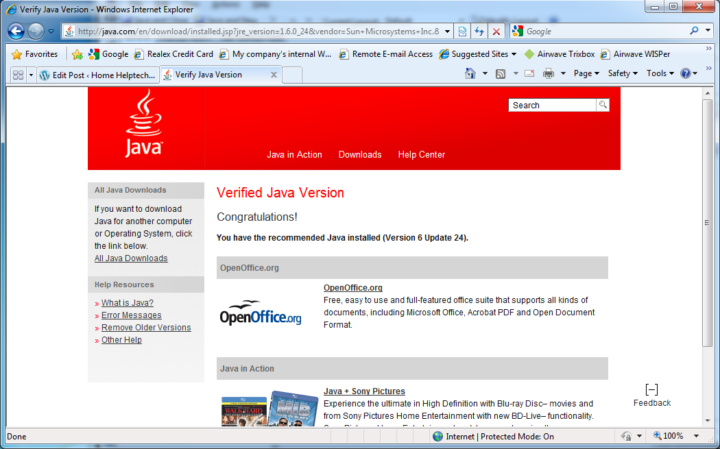This screenshot has width=720, height=449.
Task: Click the Google search box in toolbar
Action: point(604,32)
